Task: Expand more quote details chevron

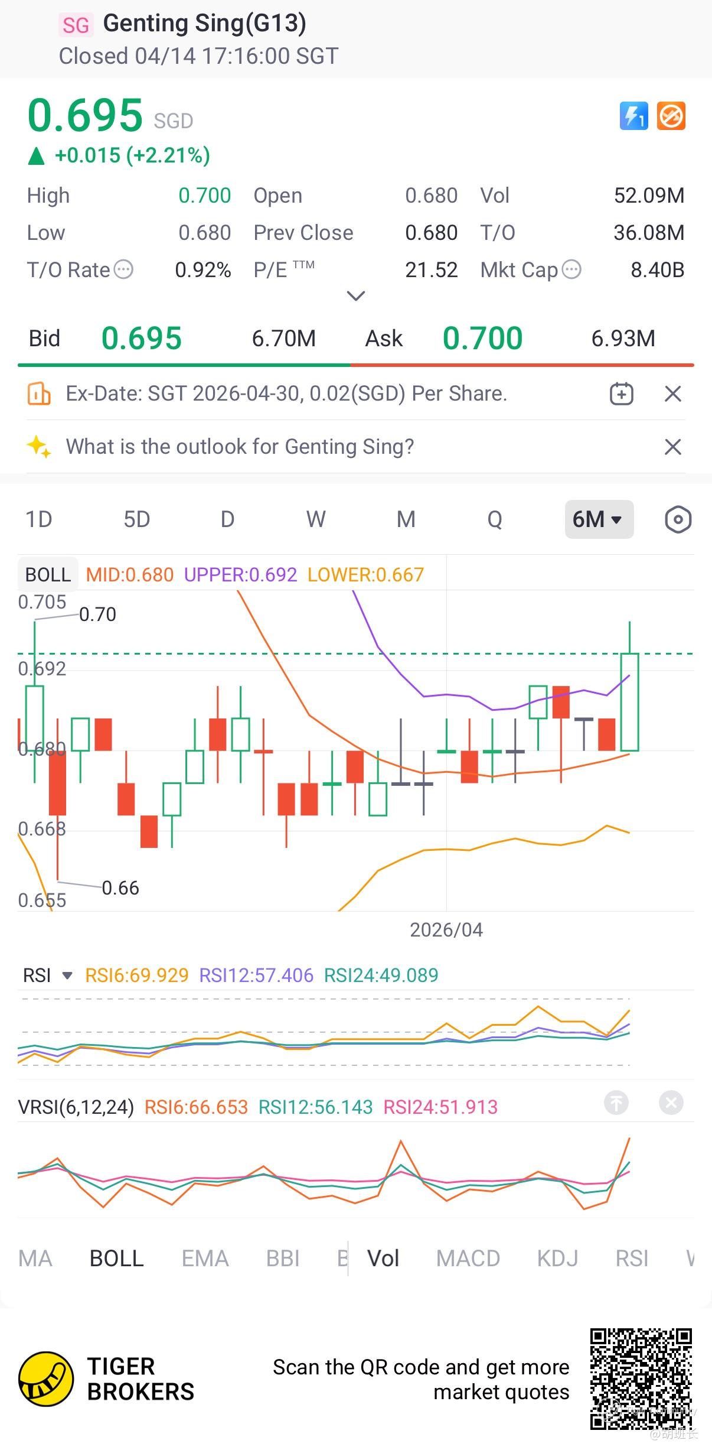Action: (356, 295)
